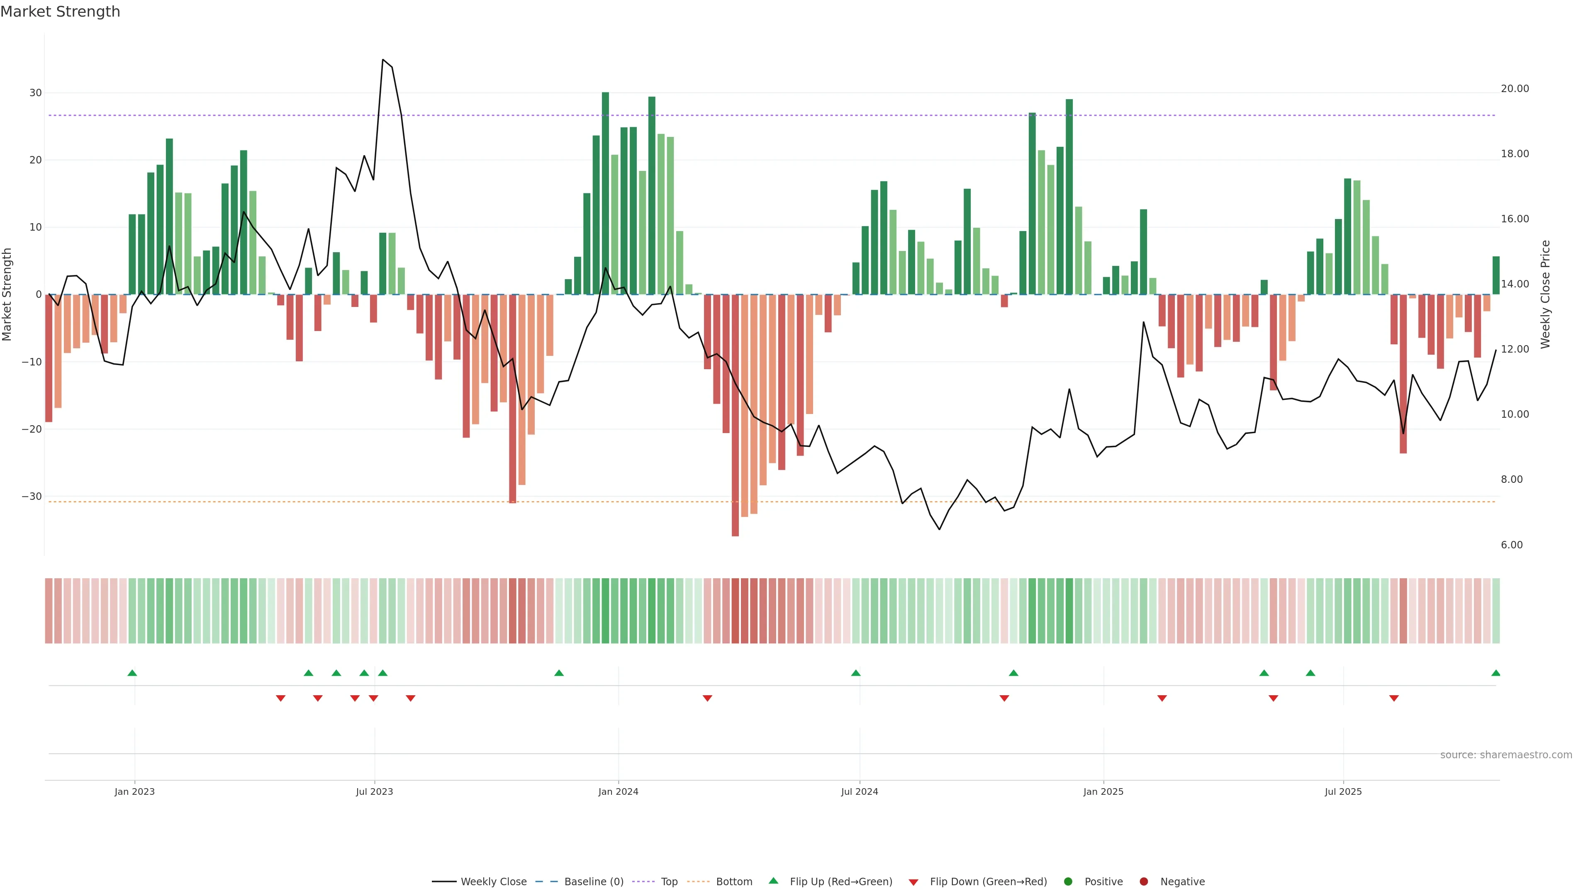This screenshot has width=1593, height=896.
Task: Click the Jan 2025 x-axis label
Action: click(1103, 791)
